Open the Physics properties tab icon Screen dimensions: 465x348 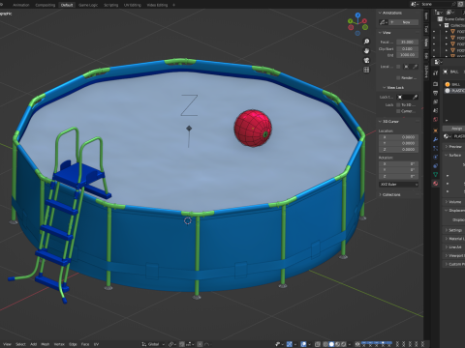point(435,157)
